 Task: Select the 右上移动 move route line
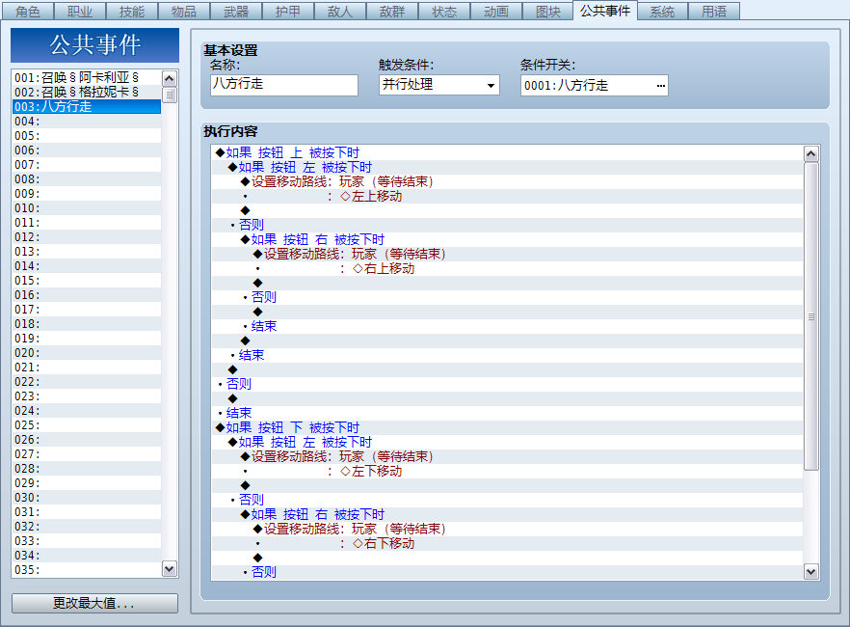click(507, 268)
